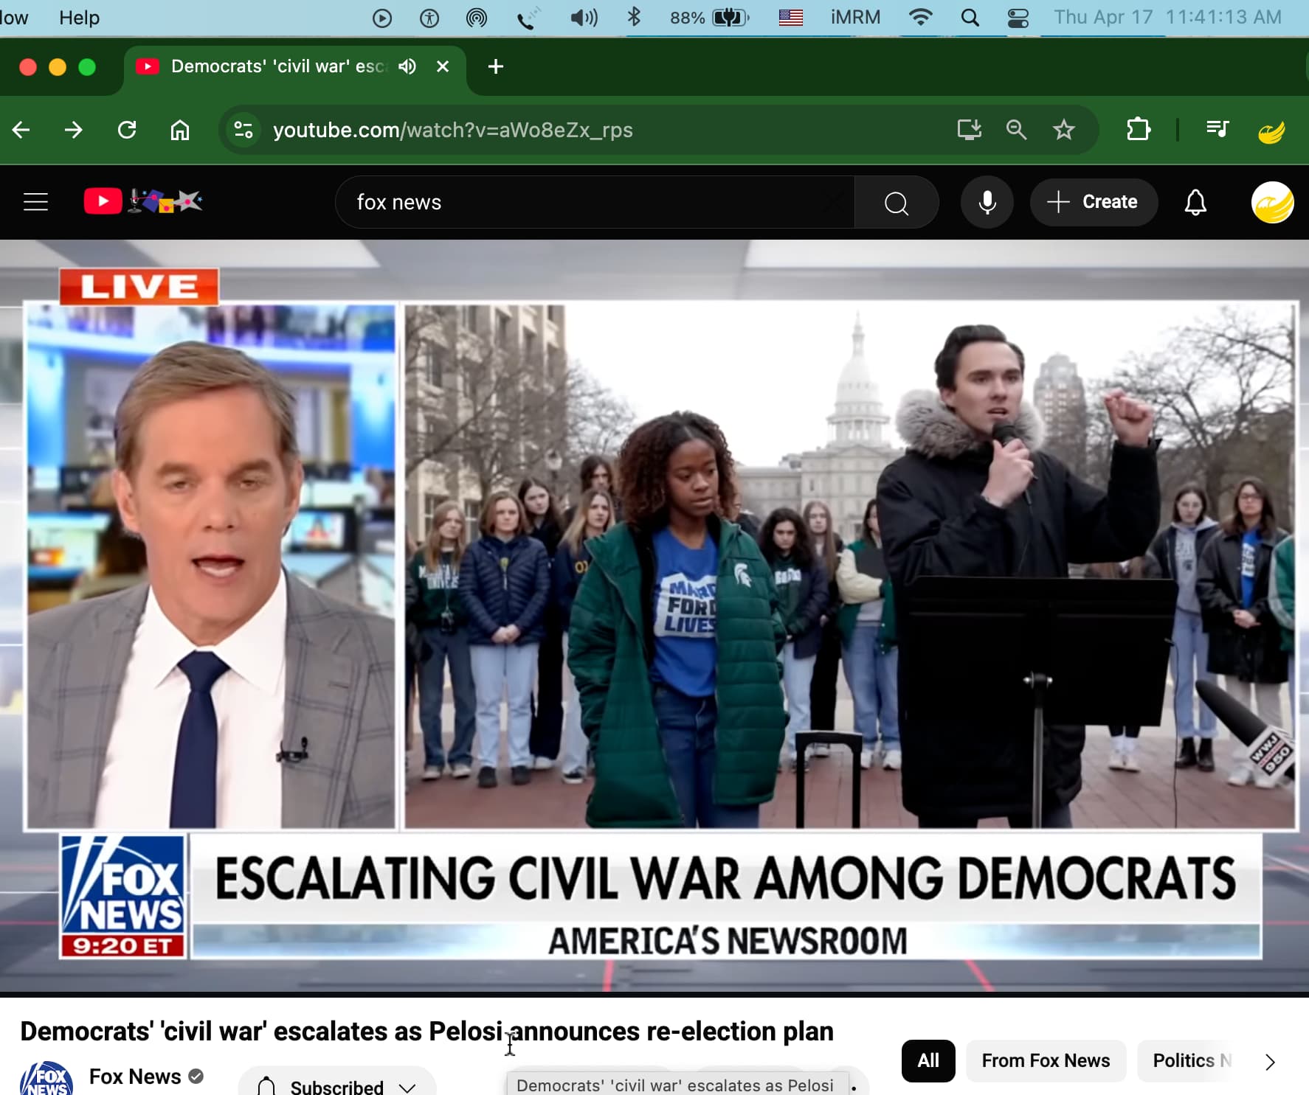Viewport: 1309px width, 1095px height.
Task: Open the Help menu
Action: pos(79,18)
